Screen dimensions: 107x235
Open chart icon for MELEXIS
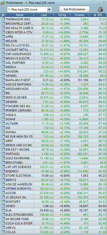coord(3,41)
